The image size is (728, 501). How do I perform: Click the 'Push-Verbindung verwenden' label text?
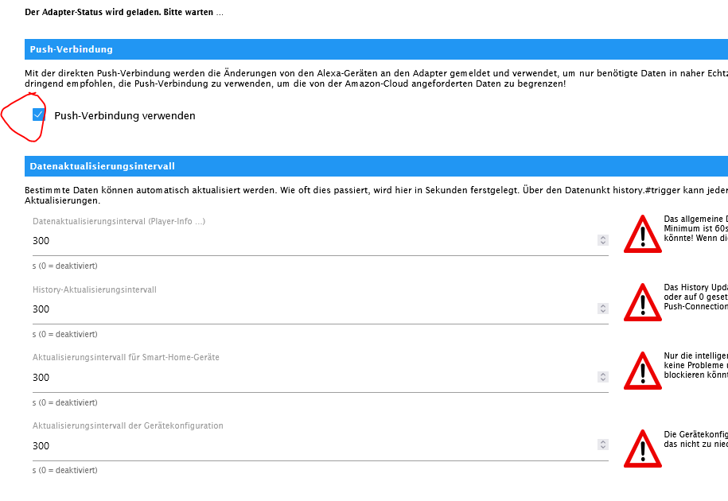(124, 115)
